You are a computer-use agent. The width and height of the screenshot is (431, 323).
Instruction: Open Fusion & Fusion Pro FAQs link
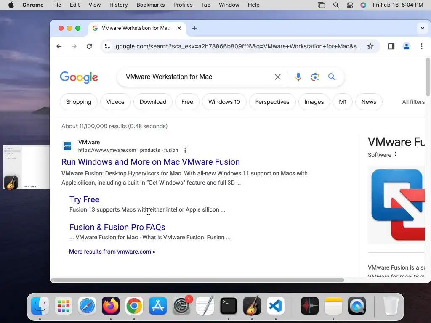point(117,227)
